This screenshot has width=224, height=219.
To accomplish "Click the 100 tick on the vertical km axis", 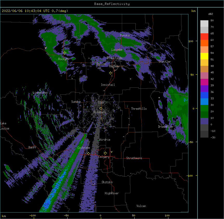I will tap(191, 41).
